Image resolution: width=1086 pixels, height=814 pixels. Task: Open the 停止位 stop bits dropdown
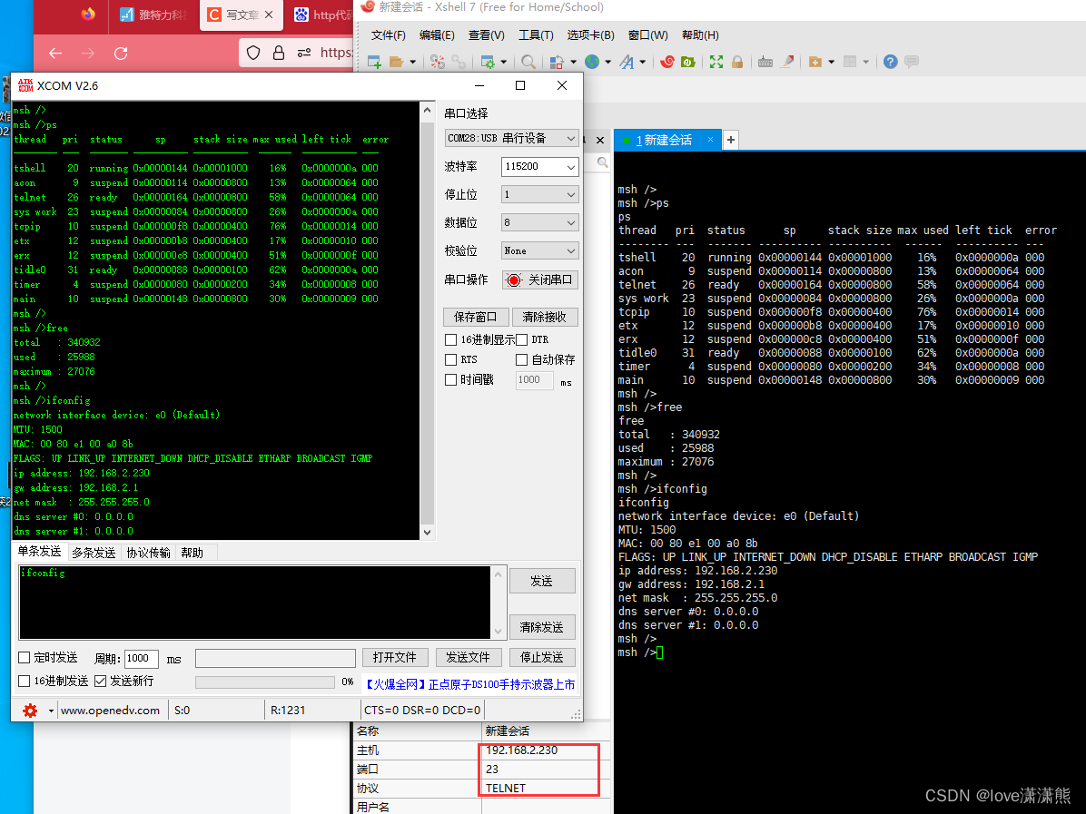(539, 194)
